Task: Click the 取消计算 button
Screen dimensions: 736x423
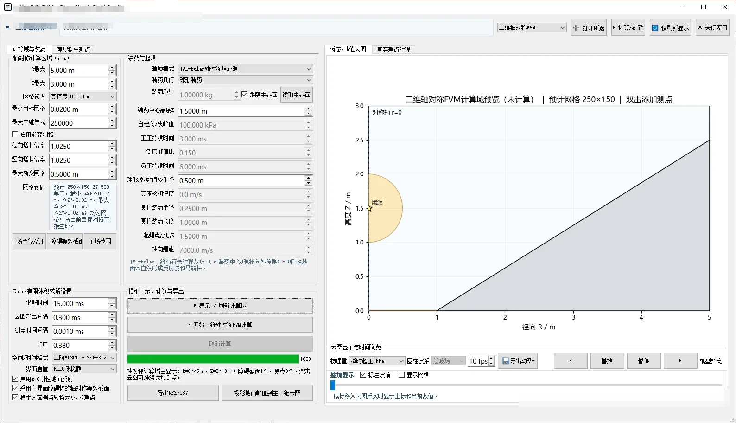Action: 220,344
